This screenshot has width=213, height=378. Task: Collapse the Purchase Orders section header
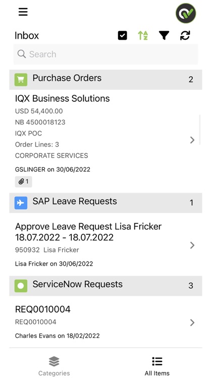(x=105, y=80)
